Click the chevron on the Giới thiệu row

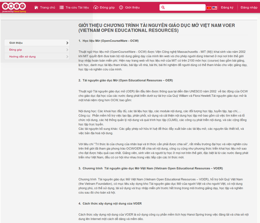point(67,43)
